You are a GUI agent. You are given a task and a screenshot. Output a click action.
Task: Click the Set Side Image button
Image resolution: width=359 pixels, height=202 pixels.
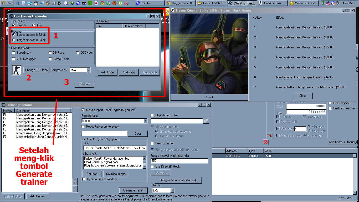coord(116,174)
